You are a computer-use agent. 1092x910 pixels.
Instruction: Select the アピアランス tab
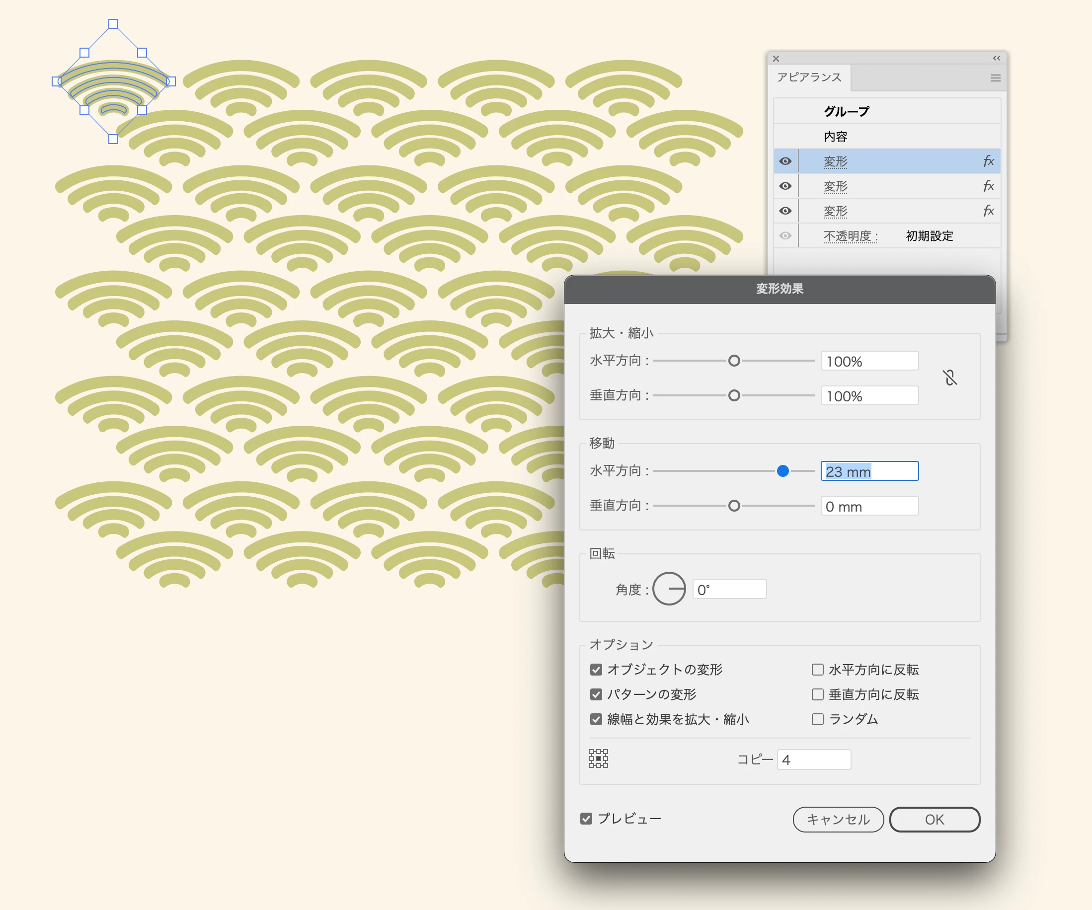[x=809, y=77]
